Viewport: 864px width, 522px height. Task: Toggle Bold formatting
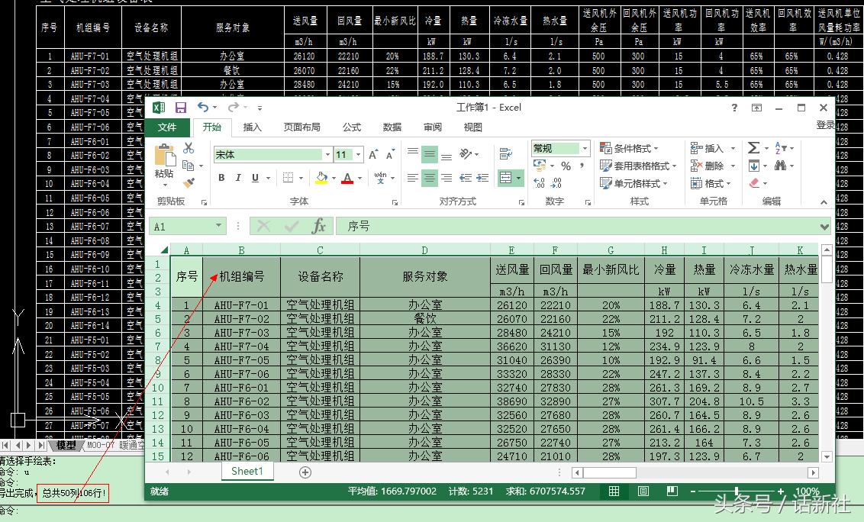(x=221, y=177)
